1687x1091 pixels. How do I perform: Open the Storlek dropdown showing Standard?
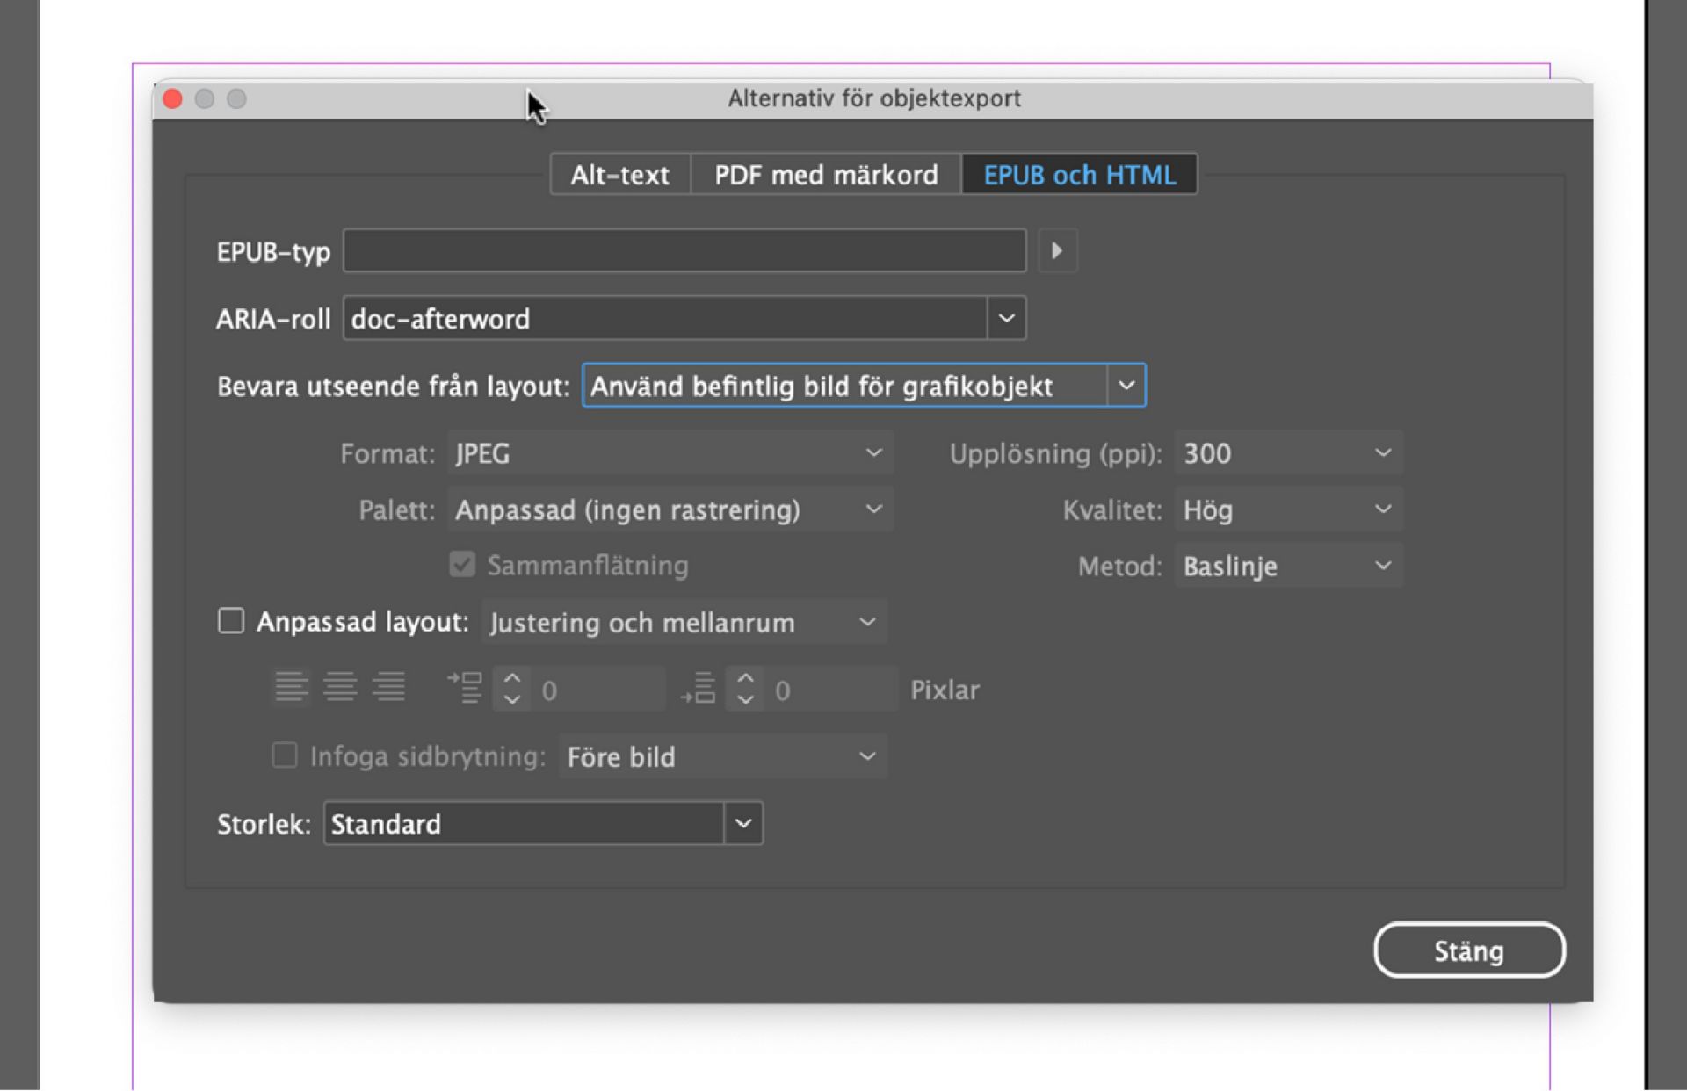(x=743, y=823)
